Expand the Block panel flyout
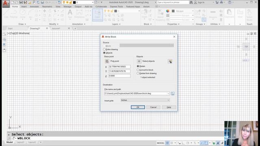The width and height of the screenshot is (260, 146). pyautogui.click(x=147, y=24)
